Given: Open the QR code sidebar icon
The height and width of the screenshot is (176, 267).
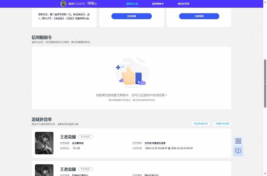Looking at the screenshot, I should 238,141.
